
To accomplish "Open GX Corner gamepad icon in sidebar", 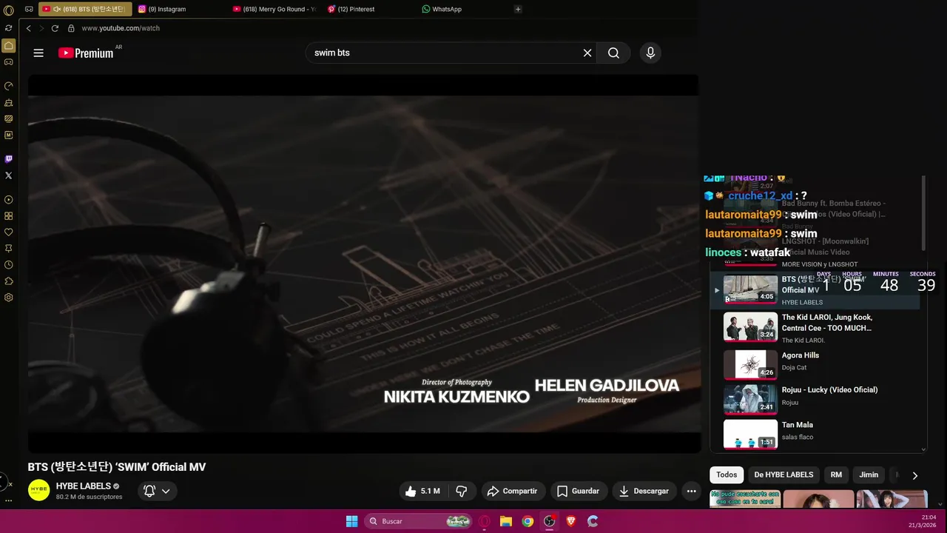I will pyautogui.click(x=9, y=62).
